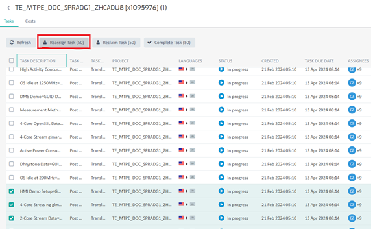
Task: Click assignee avatar in Active Power Consu... row
Action: click(x=352, y=150)
